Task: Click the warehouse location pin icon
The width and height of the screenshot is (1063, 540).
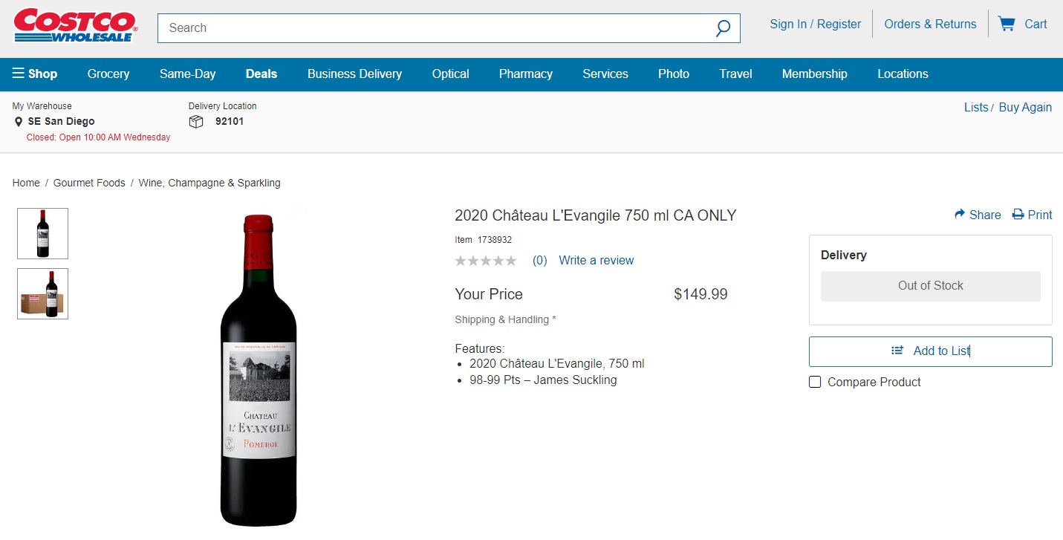Action: pos(19,122)
